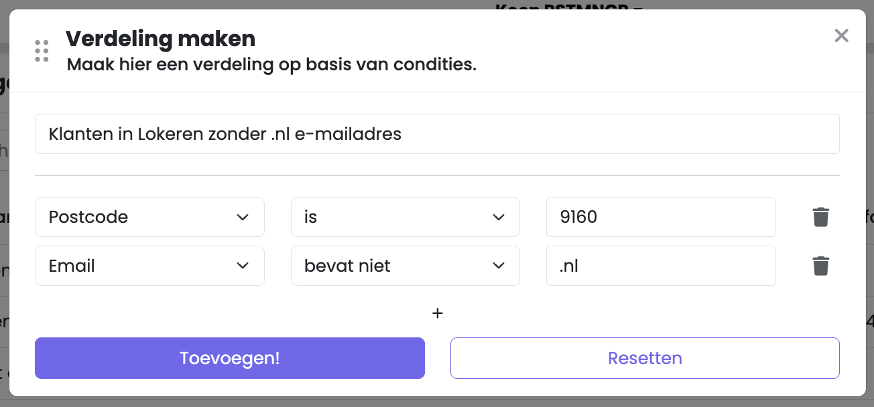Open the 'is' operator dropdown

click(x=405, y=217)
